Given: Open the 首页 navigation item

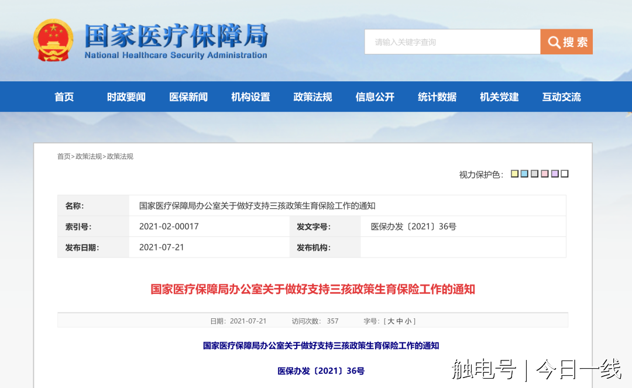Looking at the screenshot, I should point(64,97).
